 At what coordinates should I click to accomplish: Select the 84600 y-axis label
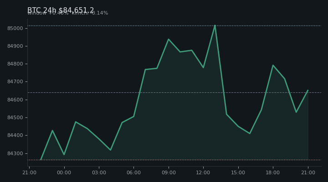click(15, 100)
